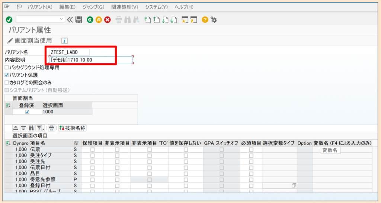The width and height of the screenshot is (381, 203).
Task: Open the 編集(E) menu
Action: point(67,7)
